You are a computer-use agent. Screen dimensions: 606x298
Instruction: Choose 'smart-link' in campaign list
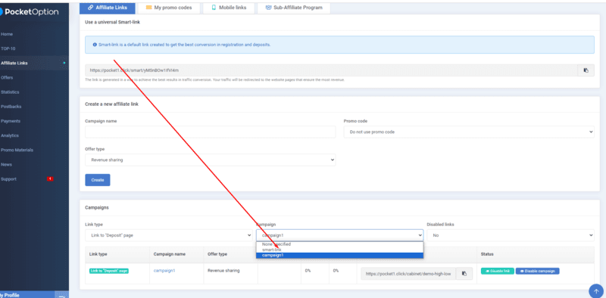339,250
